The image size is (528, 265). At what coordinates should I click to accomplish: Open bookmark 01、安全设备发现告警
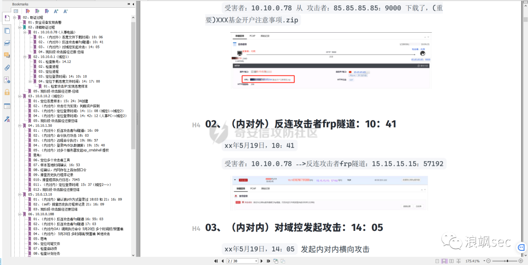[45, 22]
